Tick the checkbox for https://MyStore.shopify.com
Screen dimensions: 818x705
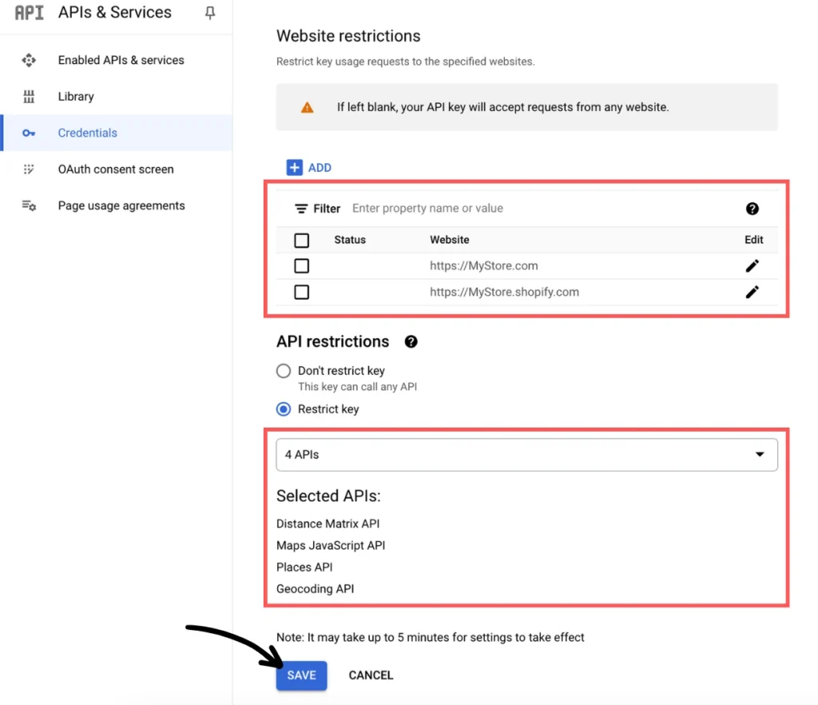click(302, 293)
